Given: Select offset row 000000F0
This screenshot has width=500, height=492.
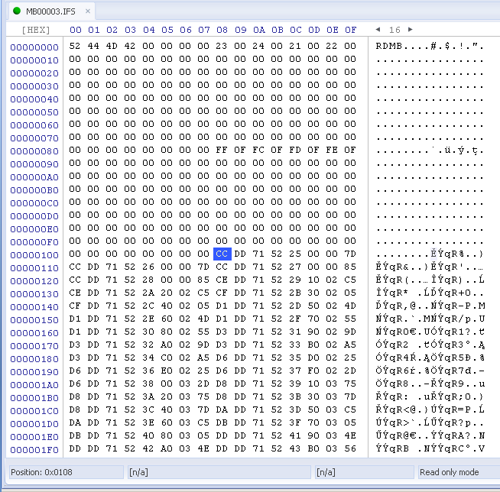Looking at the screenshot, I should [x=34, y=242].
